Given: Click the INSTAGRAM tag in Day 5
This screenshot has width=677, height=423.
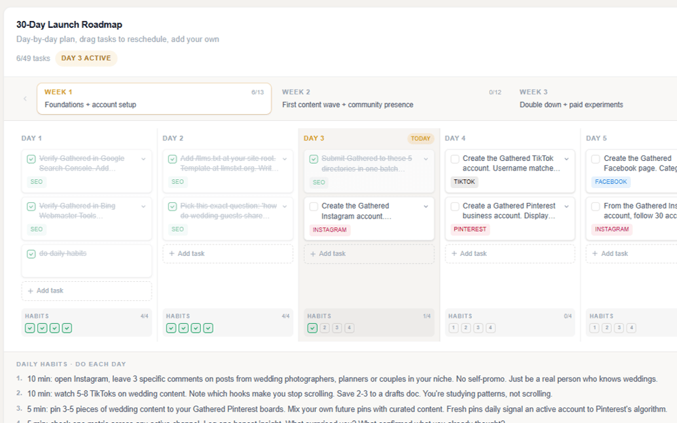Looking at the screenshot, I should (x=611, y=229).
